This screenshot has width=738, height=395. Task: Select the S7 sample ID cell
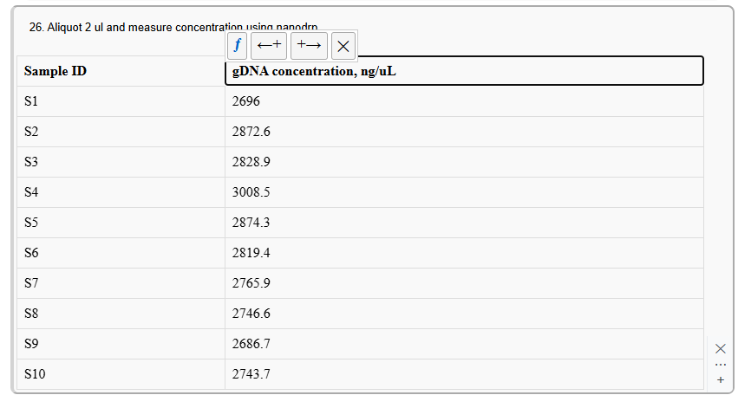click(120, 283)
